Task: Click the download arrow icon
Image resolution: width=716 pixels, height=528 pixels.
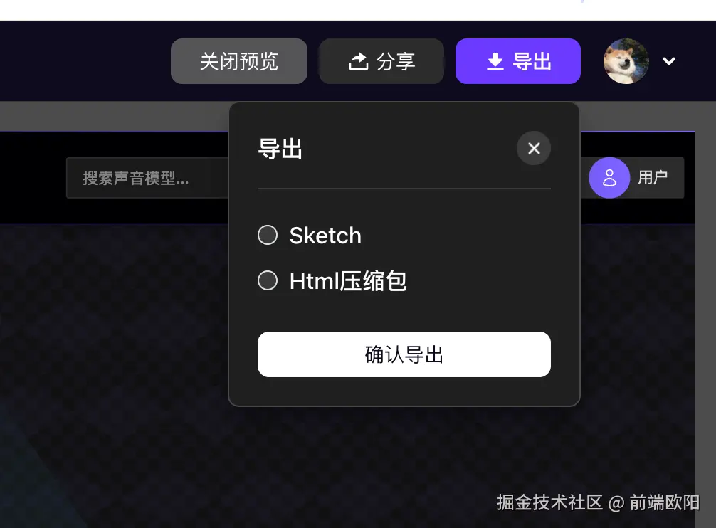Action: pos(495,61)
